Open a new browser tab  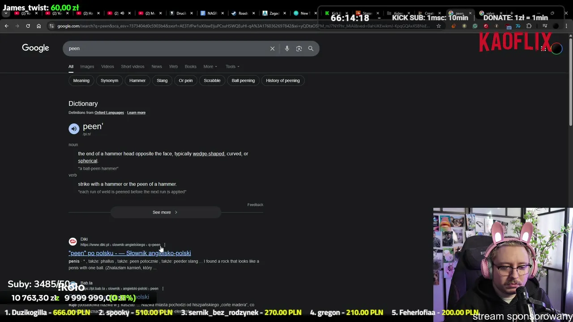[512, 13]
